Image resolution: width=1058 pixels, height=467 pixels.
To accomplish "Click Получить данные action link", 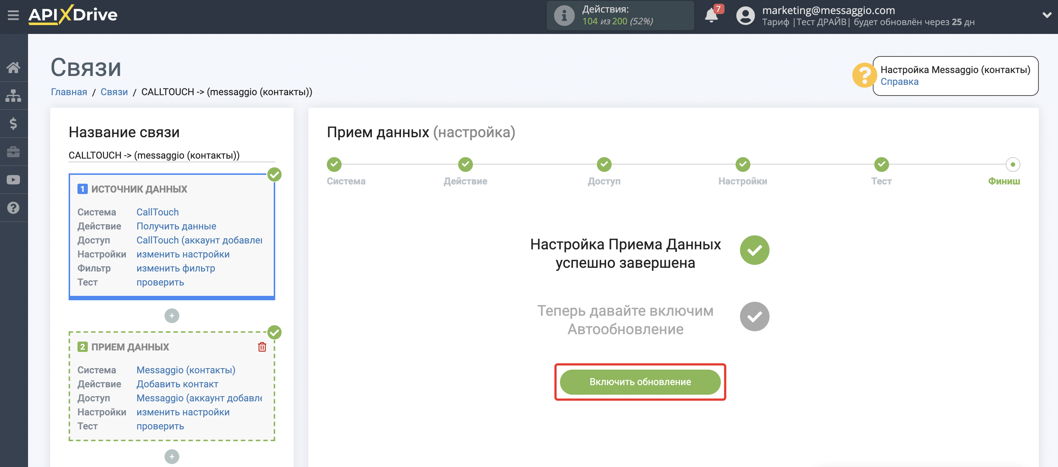I will click(x=176, y=226).
